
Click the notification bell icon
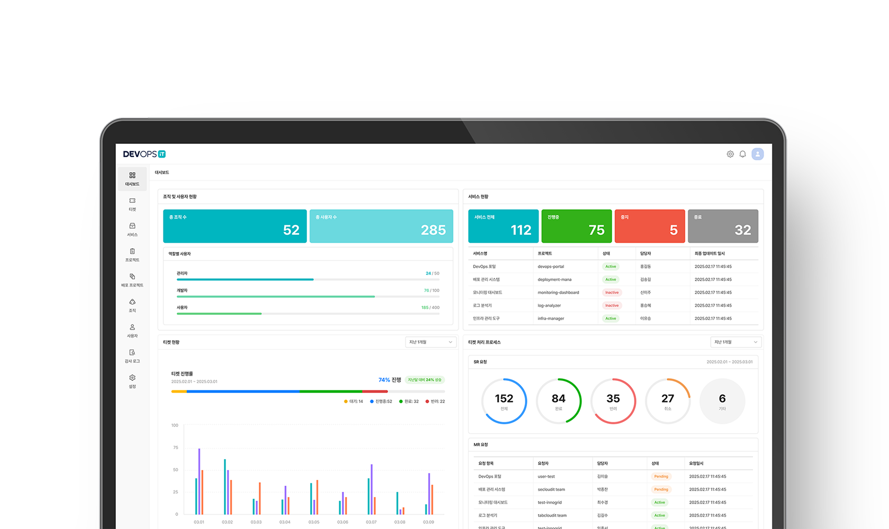click(x=742, y=154)
